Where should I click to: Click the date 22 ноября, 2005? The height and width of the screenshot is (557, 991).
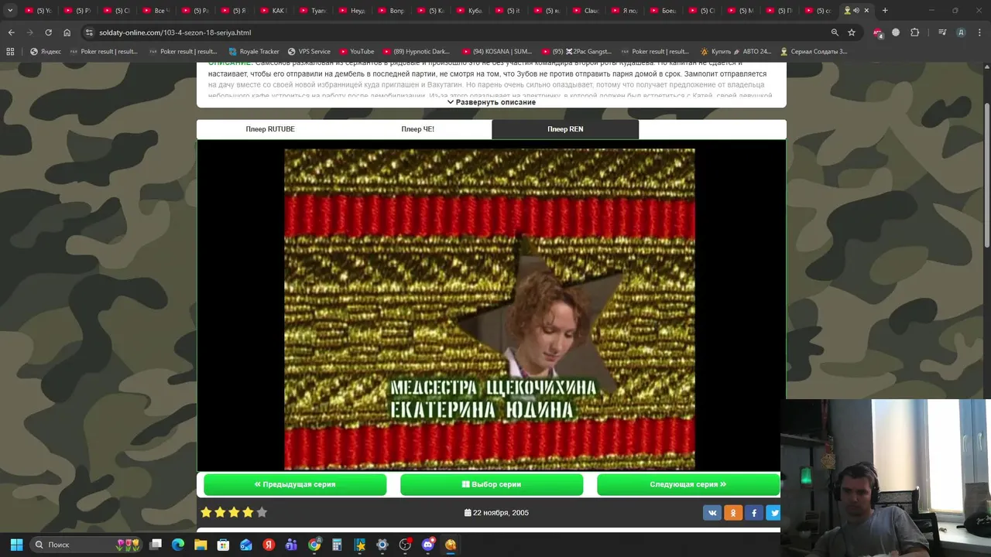pyautogui.click(x=496, y=512)
